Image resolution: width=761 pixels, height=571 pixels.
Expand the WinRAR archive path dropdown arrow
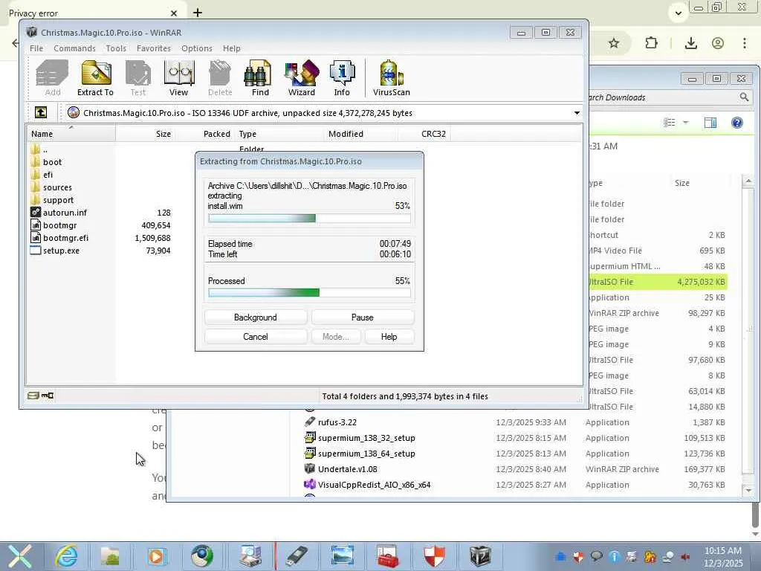point(577,113)
